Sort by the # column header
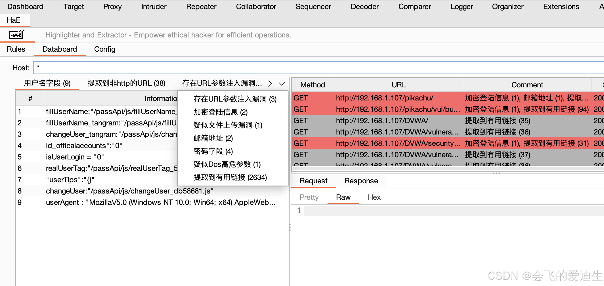Screen dimensions: 604x286 [x=30, y=98]
